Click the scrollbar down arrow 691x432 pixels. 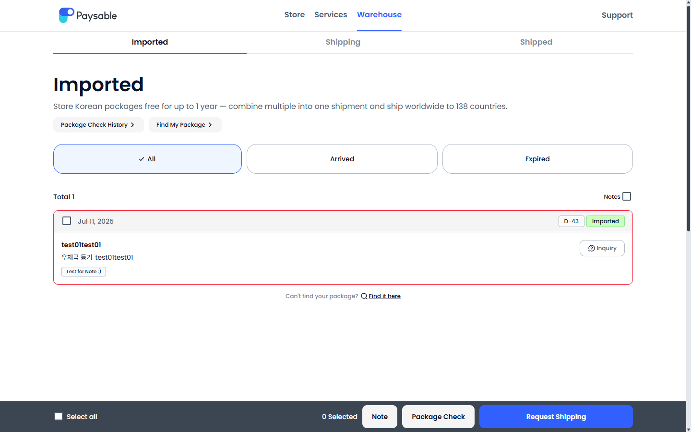(689, 429)
